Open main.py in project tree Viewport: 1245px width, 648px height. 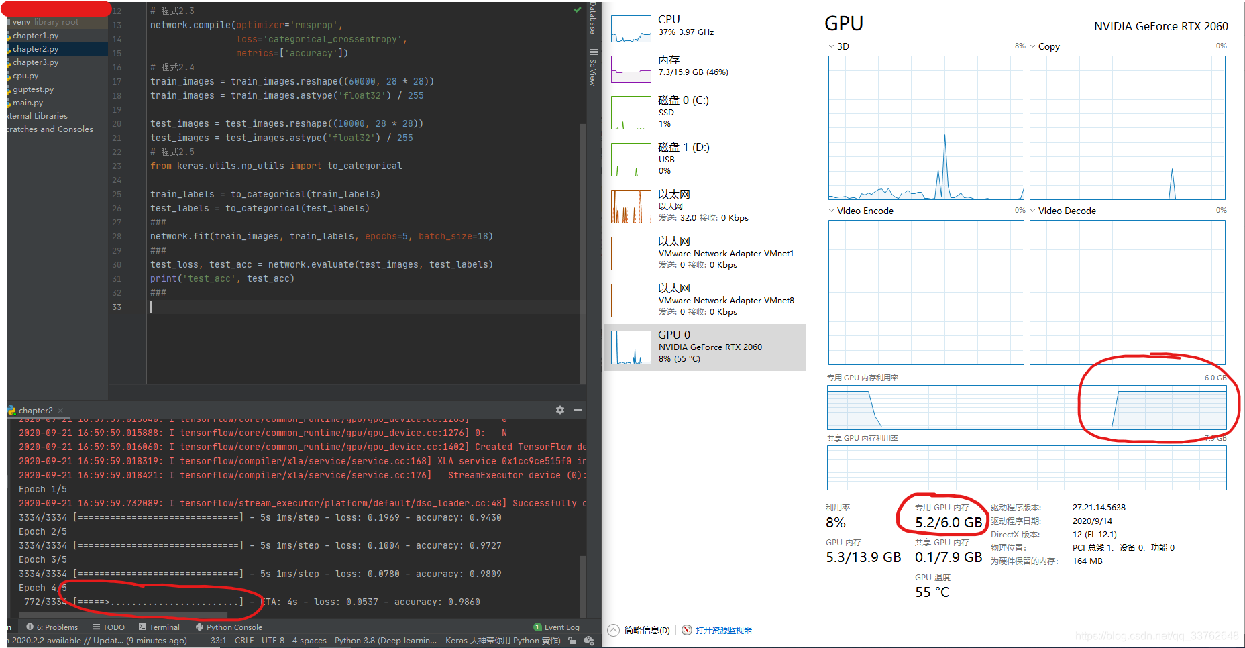pyautogui.click(x=28, y=103)
